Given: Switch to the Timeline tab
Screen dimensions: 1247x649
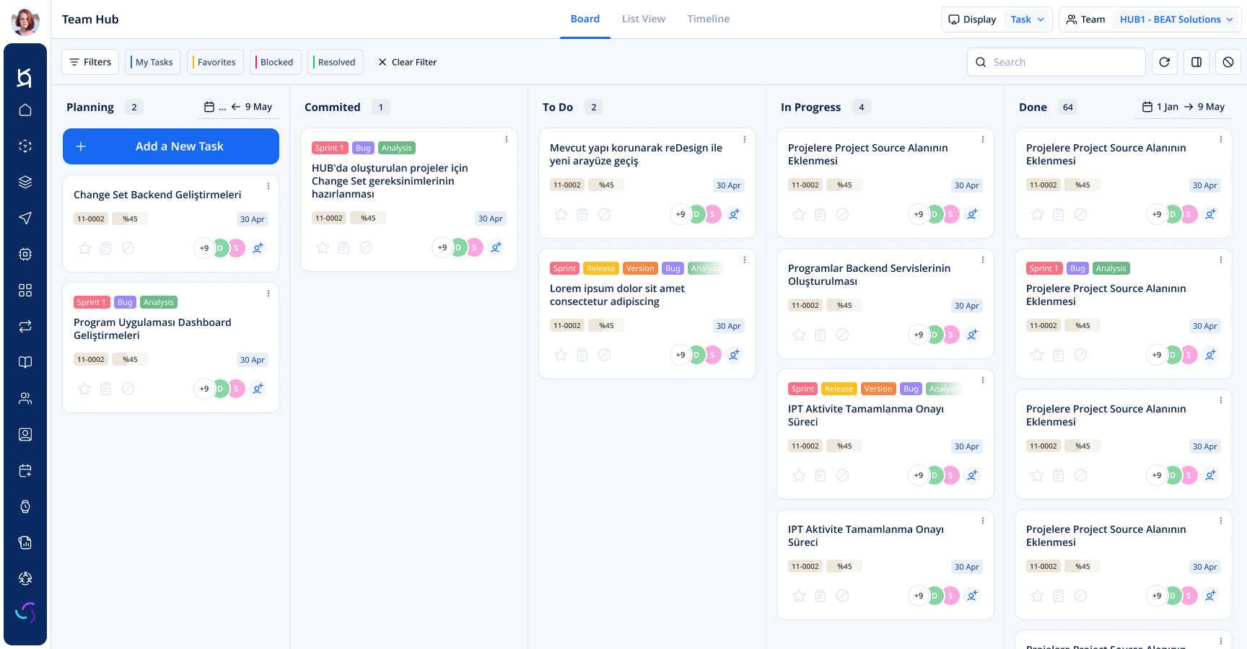Looking at the screenshot, I should click(708, 19).
